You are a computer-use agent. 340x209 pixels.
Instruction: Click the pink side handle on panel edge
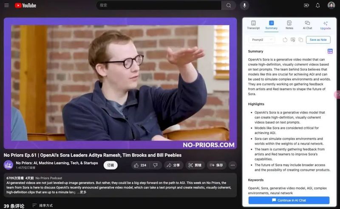tap(337, 94)
